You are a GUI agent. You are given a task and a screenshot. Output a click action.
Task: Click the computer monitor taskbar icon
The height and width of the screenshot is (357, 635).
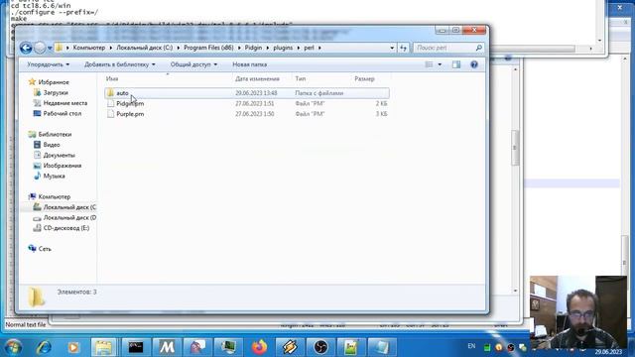click(228, 347)
